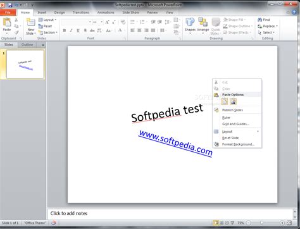Switch to the Transitions ribbon tab

81,13
